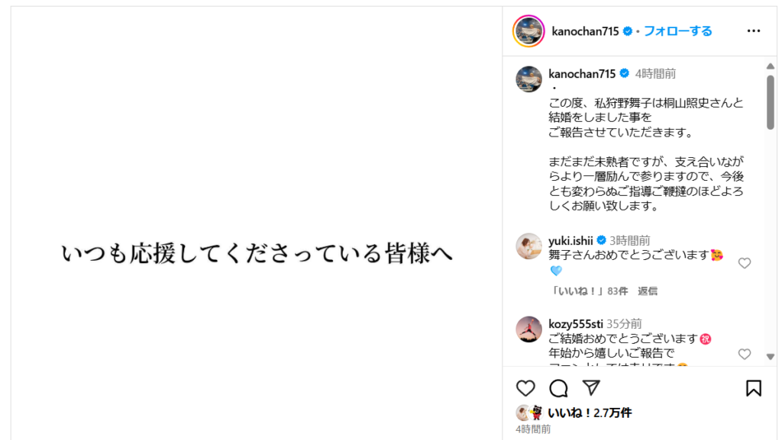
Task: Save post with bookmark icon
Action: (x=753, y=388)
